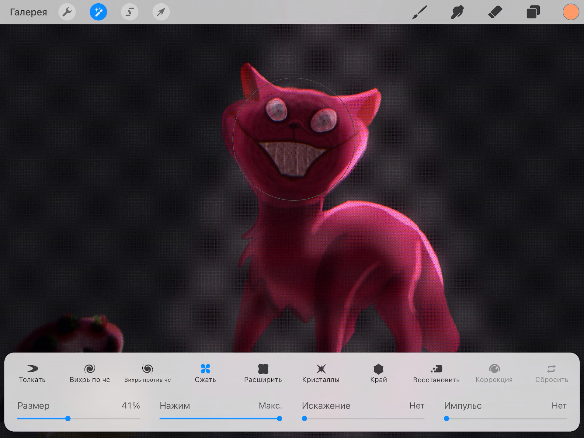The width and height of the screenshot is (584, 438).
Task: Tap the Нет value beside Импульс
Action: [559, 405]
